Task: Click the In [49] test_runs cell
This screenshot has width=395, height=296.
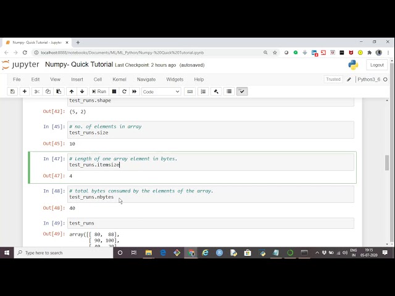Action: [x=210, y=223]
